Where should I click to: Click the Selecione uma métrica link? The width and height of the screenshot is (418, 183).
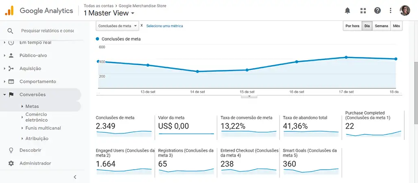(x=164, y=26)
